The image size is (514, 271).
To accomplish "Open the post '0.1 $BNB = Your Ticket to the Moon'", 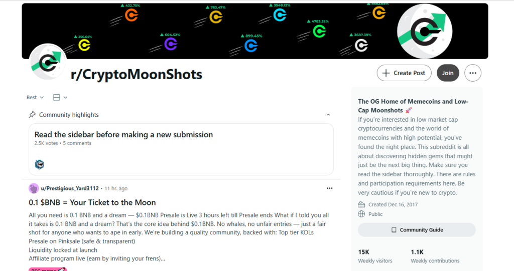I will coord(92,202).
